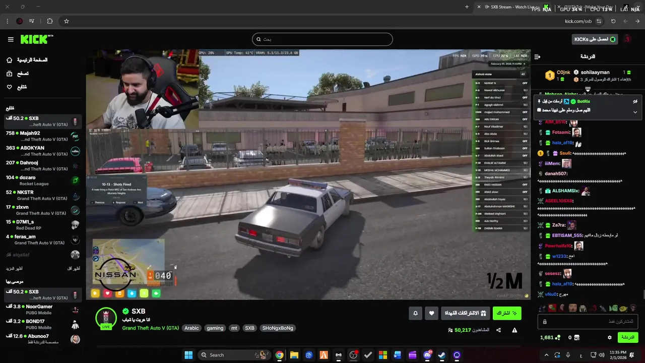The image size is (645, 363).
Task: Open the user profile avatar menu
Action: [x=628, y=39]
